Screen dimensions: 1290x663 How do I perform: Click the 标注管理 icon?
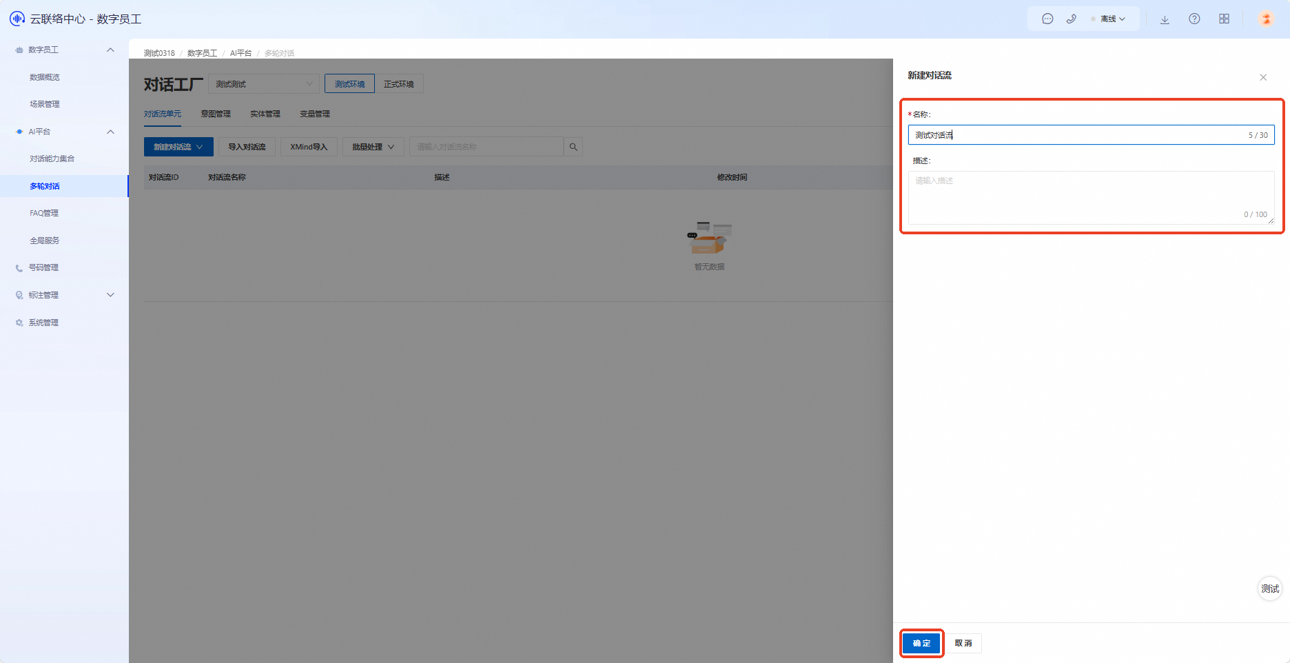point(19,295)
